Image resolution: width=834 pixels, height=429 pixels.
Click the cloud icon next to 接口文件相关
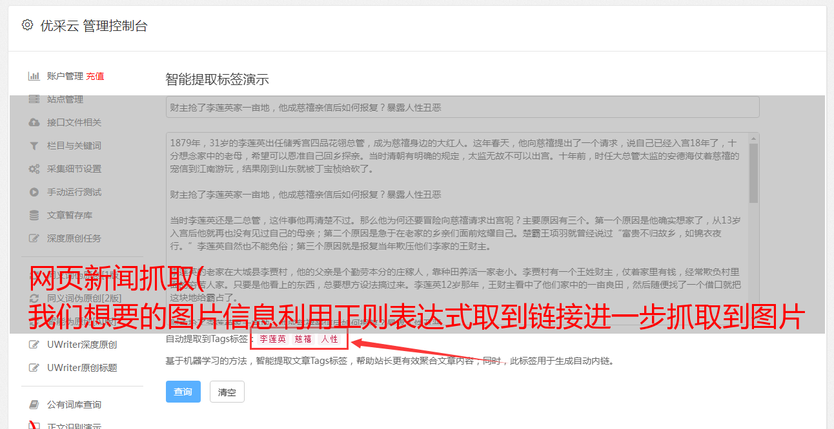tap(34, 122)
